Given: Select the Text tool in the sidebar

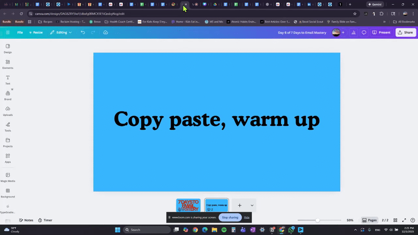Looking at the screenshot, I should pyautogui.click(x=8, y=80).
